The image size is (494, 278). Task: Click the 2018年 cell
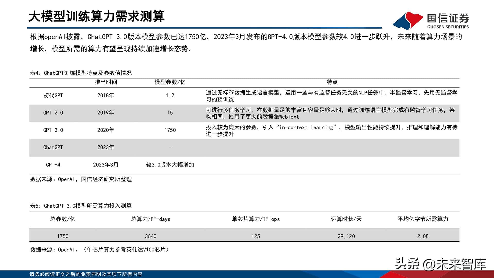(x=106, y=95)
